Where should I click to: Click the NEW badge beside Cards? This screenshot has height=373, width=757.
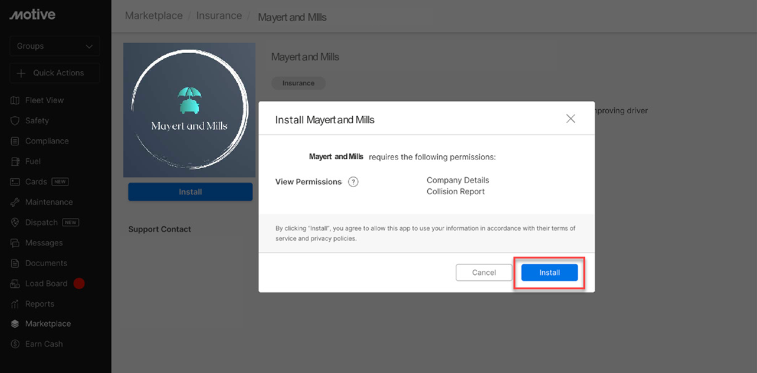point(60,182)
